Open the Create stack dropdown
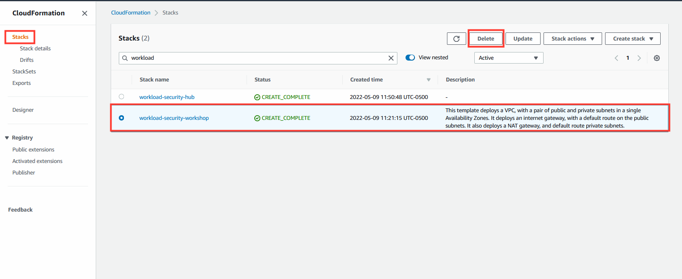The width and height of the screenshot is (682, 279). tap(633, 38)
